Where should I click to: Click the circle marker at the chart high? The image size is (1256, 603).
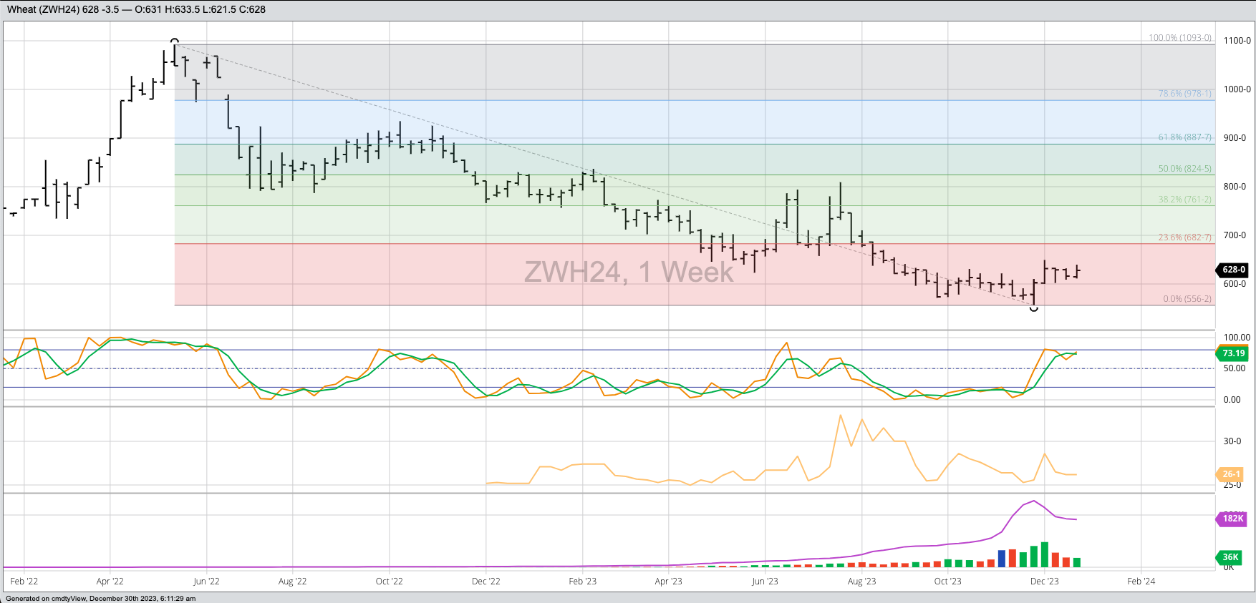point(175,41)
